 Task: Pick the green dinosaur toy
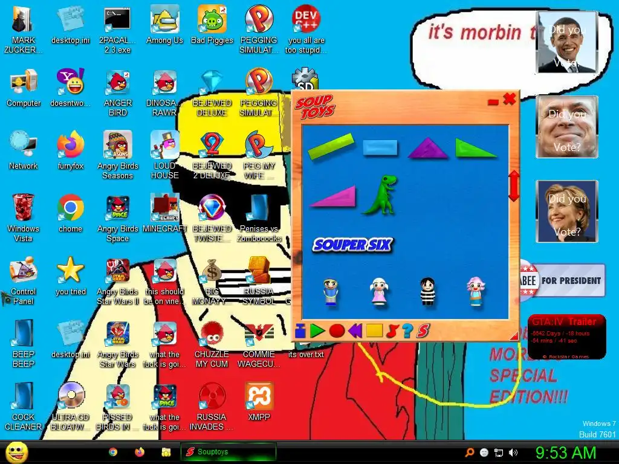[x=381, y=195]
